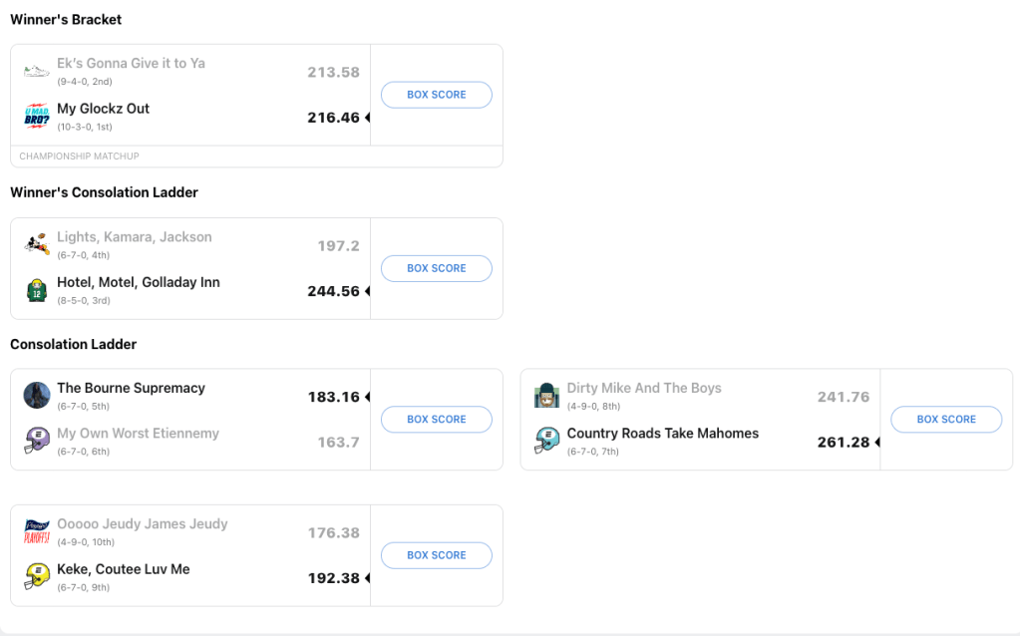The width and height of the screenshot is (1020, 636).
Task: Click the 216.46 championship winning score
Action: (333, 118)
